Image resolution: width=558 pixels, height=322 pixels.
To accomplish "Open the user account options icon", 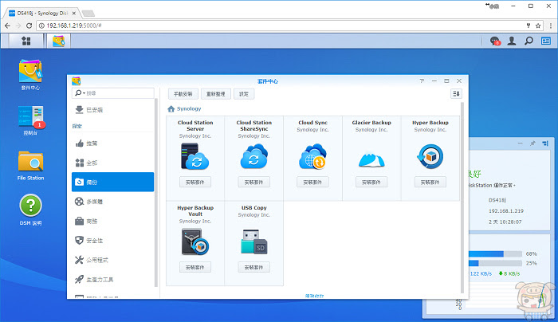I will pyautogui.click(x=512, y=41).
